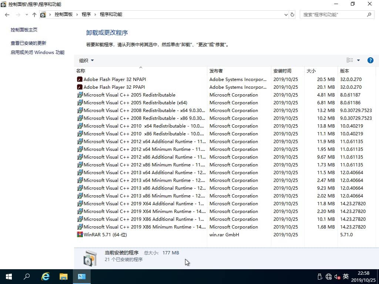Image resolution: width=379 pixels, height=284 pixels.
Task: Click publisher win.rar GmbH cell
Action: click(x=224, y=234)
